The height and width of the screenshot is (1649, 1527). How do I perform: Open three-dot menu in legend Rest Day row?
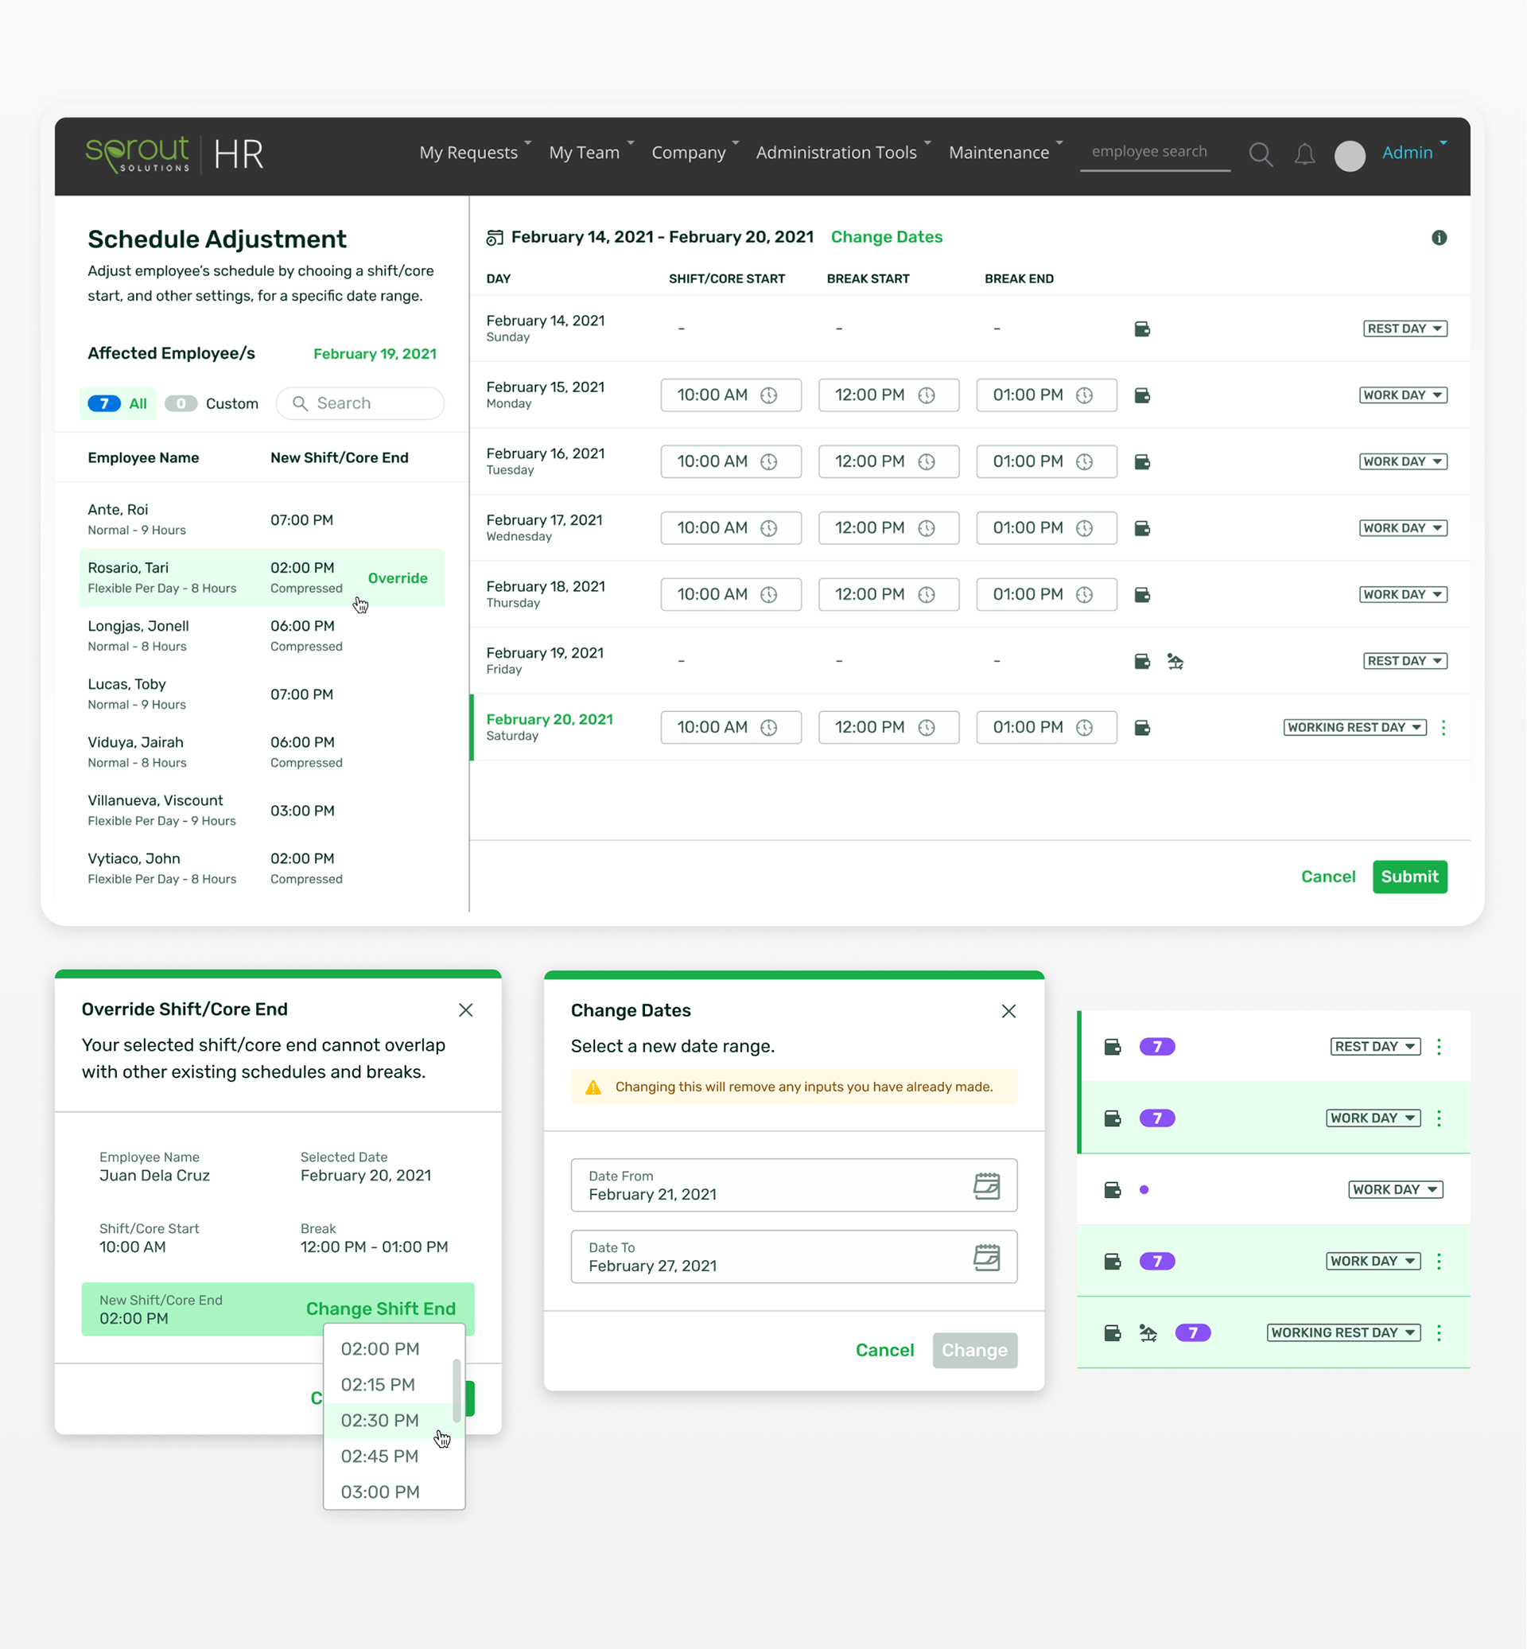(1439, 1046)
